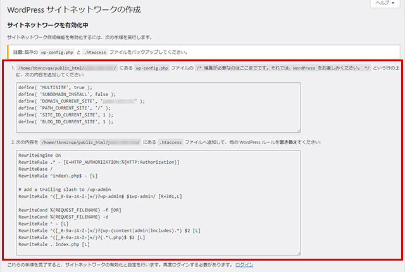Click the line RewriteEngine On
405x272 pixels.
[x=39, y=155]
